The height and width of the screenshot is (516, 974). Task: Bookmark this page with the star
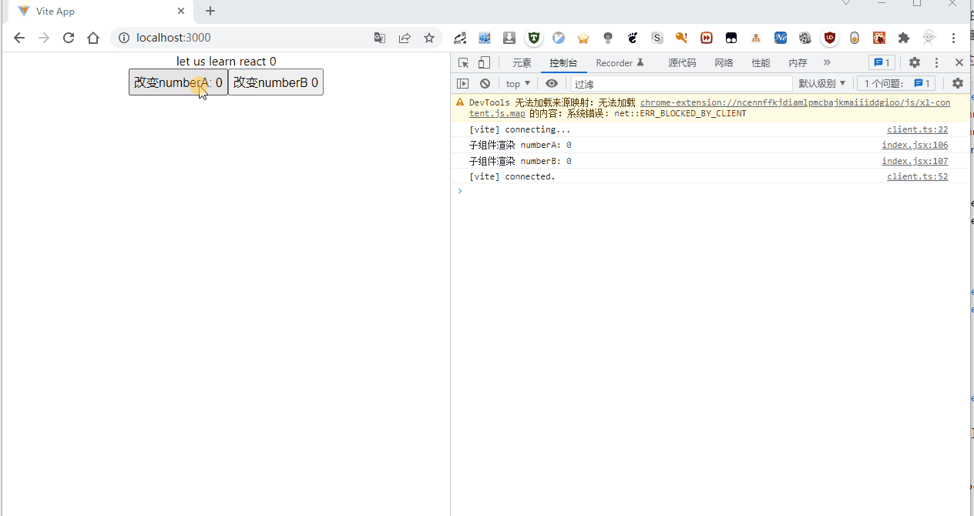pyautogui.click(x=429, y=38)
